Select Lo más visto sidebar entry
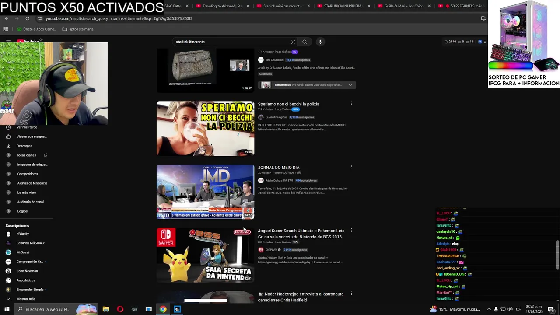This screenshot has height=315, width=560. [27, 192]
